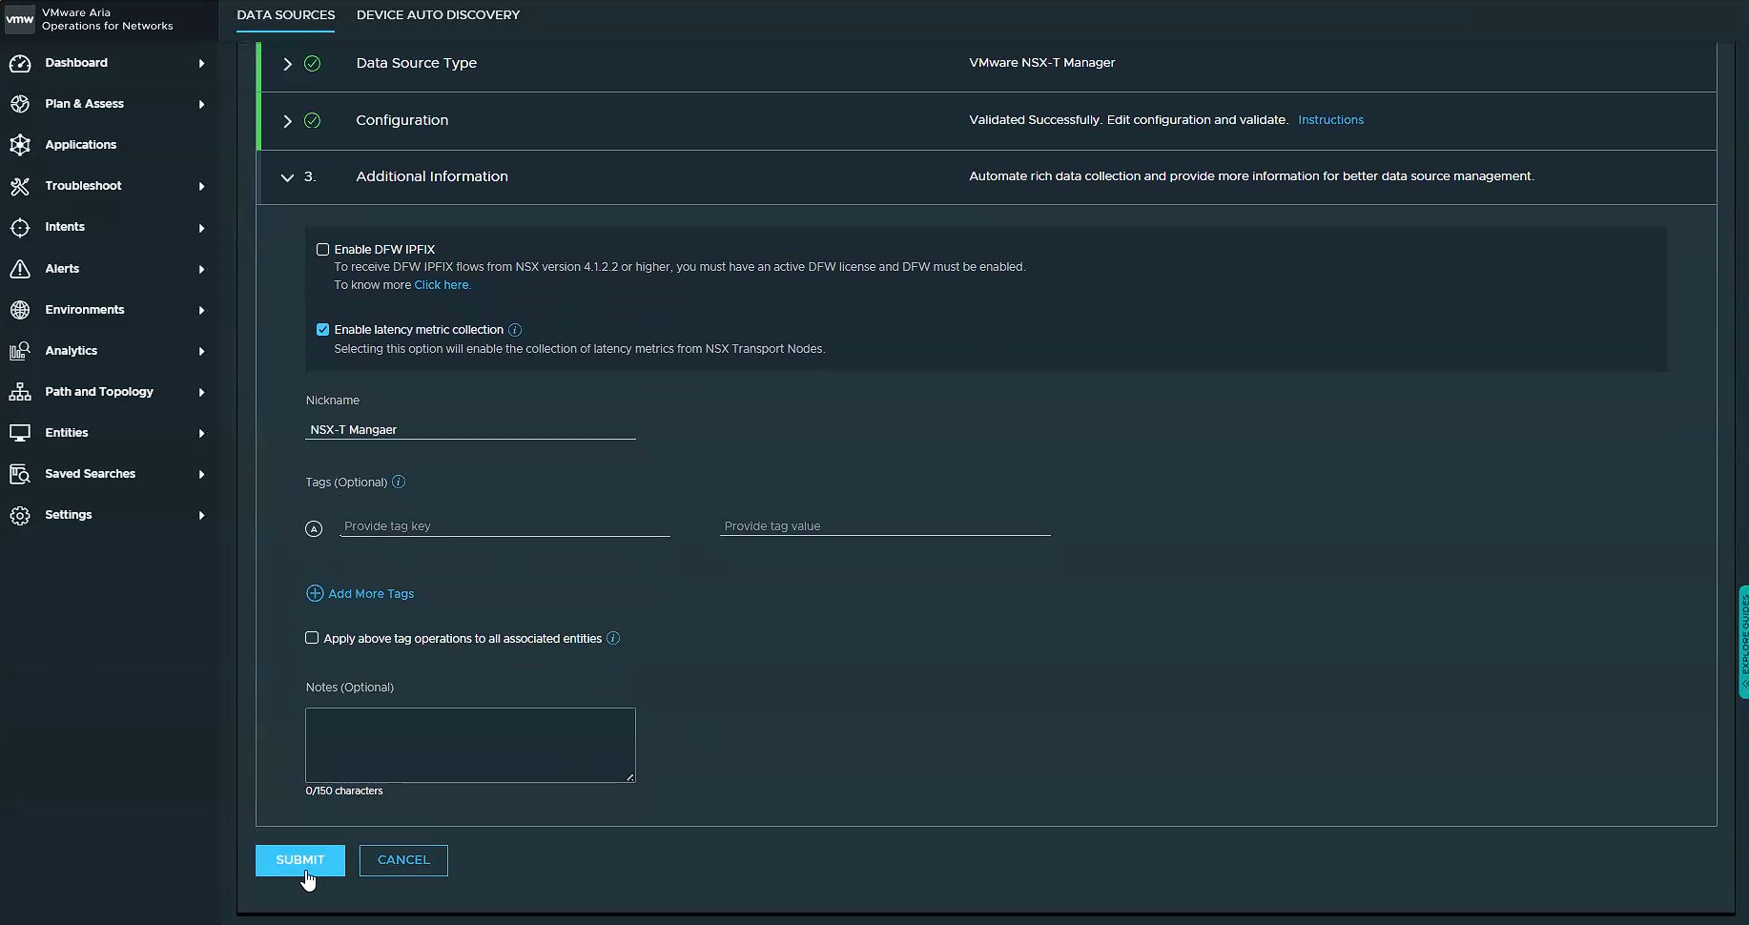Click info icon beside apply tag operations

(x=613, y=639)
